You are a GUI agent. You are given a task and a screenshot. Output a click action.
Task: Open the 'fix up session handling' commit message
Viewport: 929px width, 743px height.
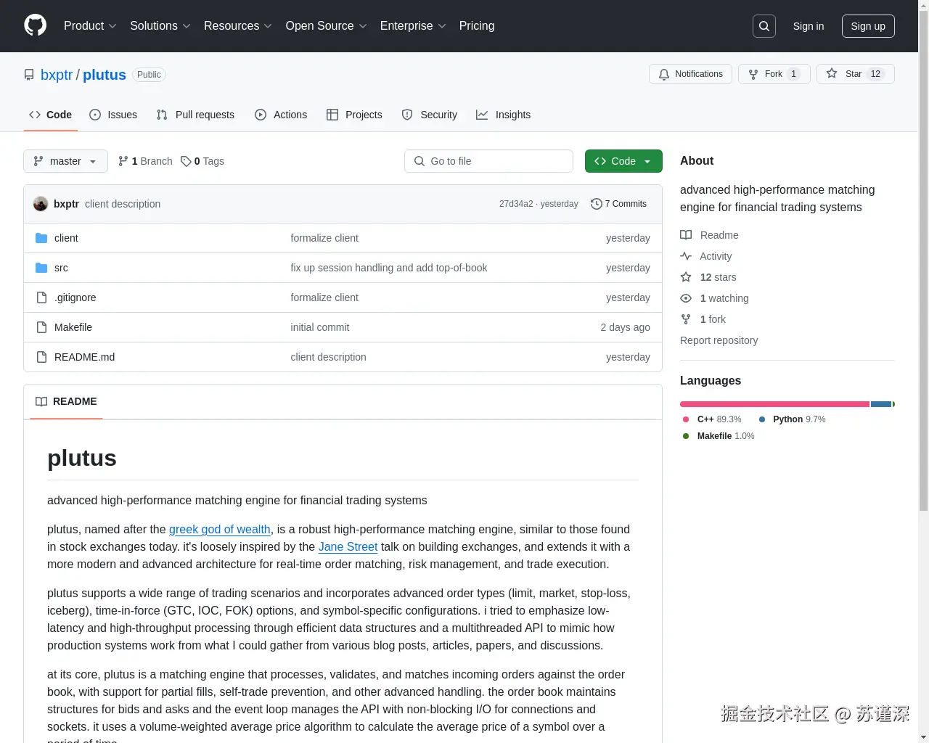[389, 268]
